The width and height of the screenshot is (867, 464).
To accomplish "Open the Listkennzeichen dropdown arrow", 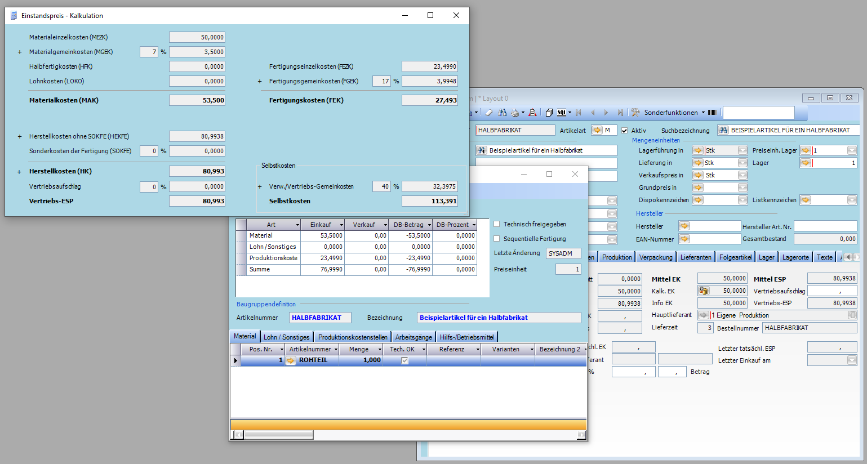I will point(852,200).
